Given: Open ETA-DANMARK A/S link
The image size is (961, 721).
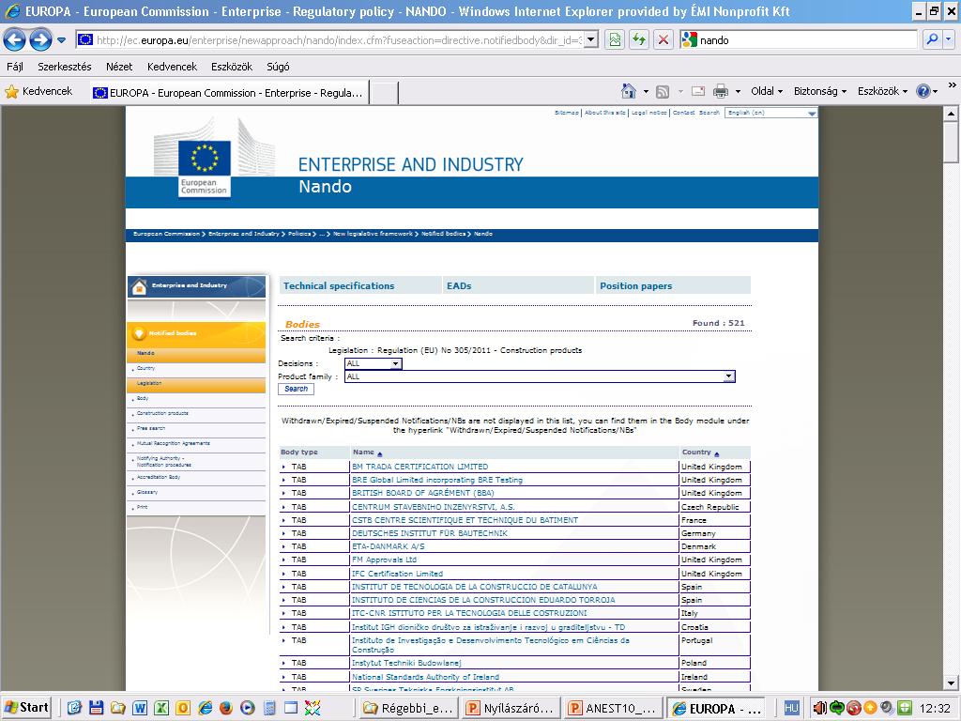Looking at the screenshot, I should pyautogui.click(x=388, y=546).
